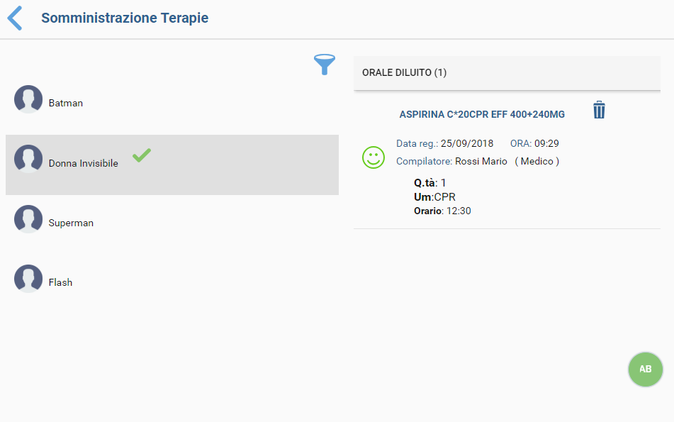Select patient Superman from the list
The height and width of the screenshot is (422, 674).
click(71, 223)
